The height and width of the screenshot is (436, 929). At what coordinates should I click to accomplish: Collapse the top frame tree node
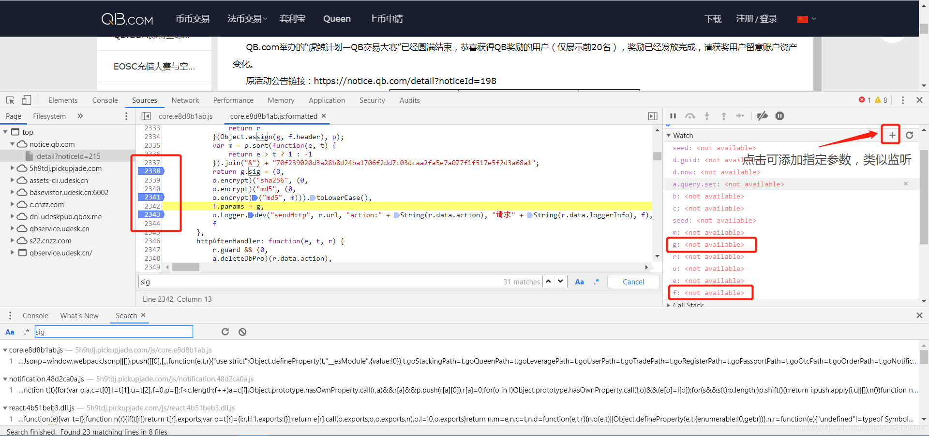click(x=5, y=132)
